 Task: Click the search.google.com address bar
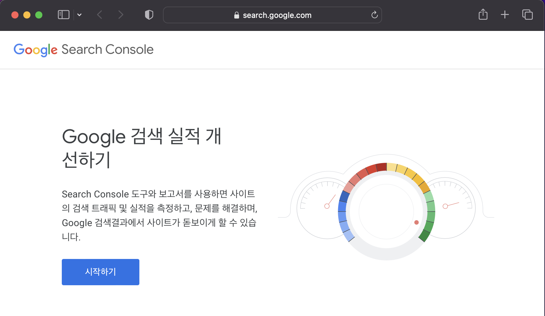pos(272,15)
